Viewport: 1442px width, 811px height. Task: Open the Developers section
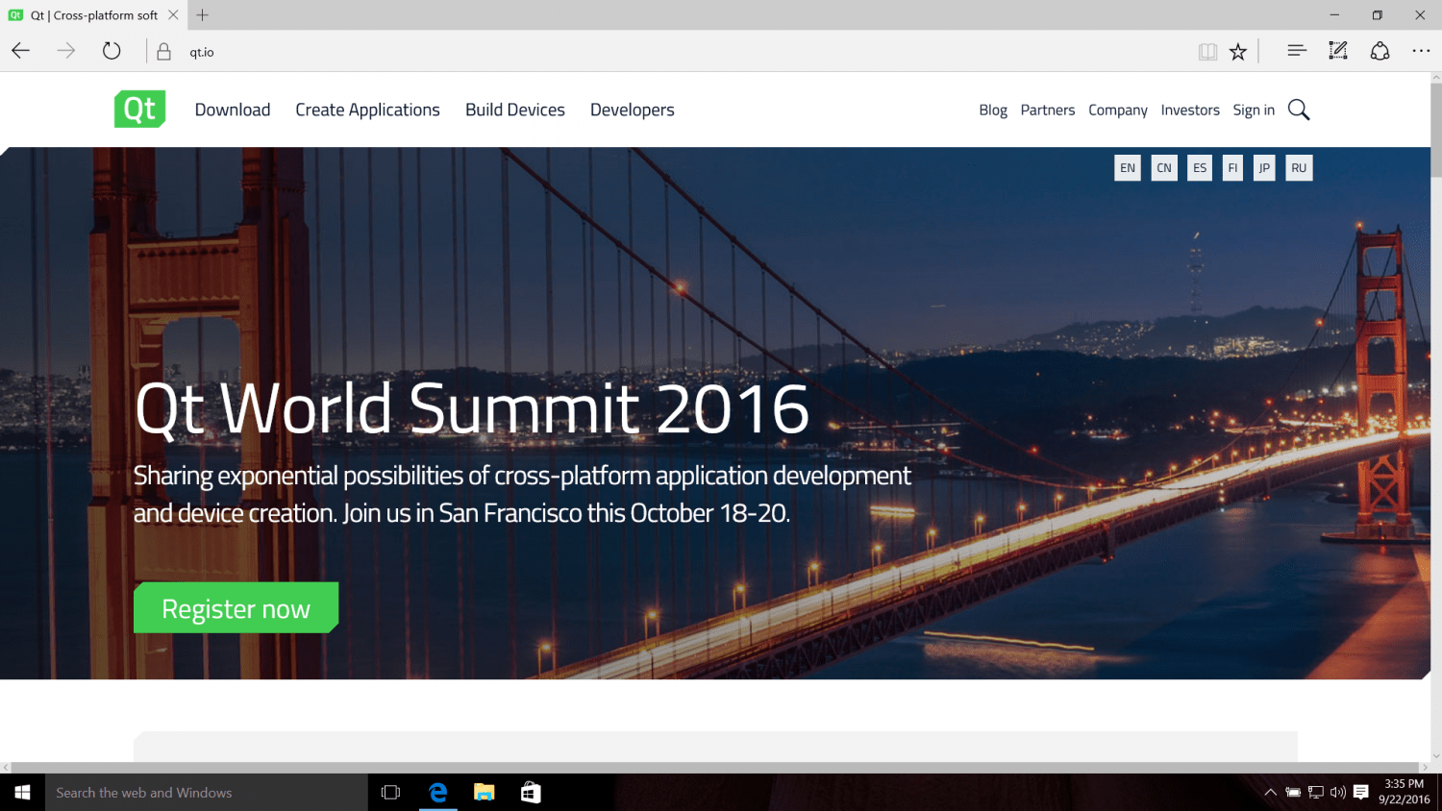coord(632,110)
